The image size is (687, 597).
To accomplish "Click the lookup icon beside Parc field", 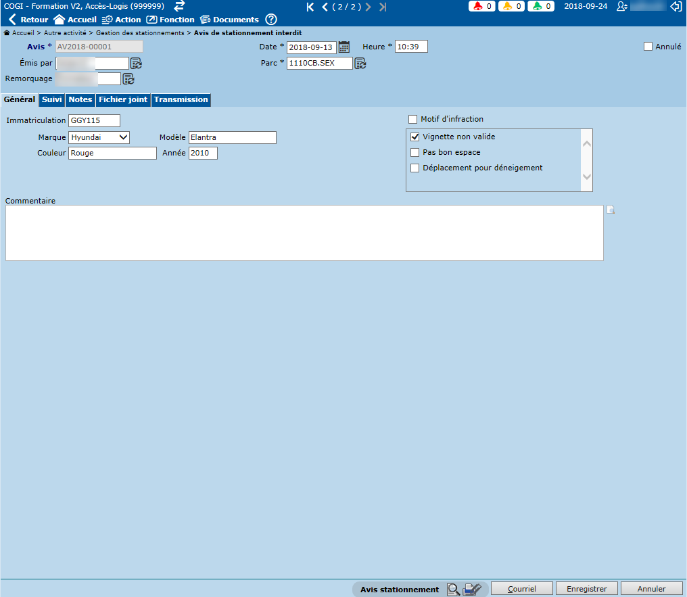I will tap(360, 64).
